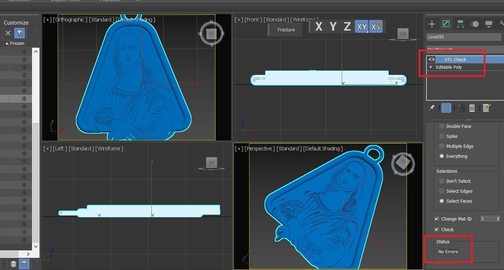504x270 pixels.
Task: Click the Sort by Hierarchy icon
Action: pos(24,264)
